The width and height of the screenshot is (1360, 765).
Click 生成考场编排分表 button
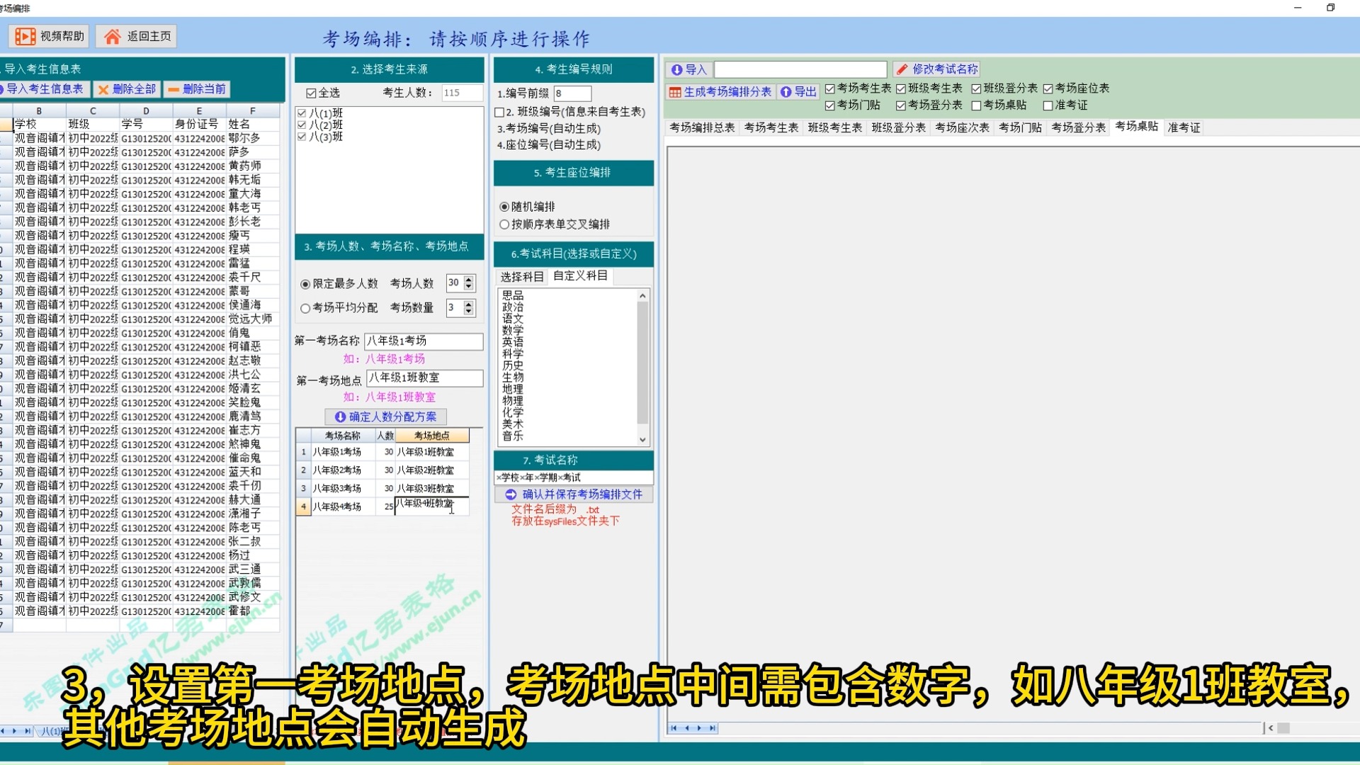coord(720,92)
